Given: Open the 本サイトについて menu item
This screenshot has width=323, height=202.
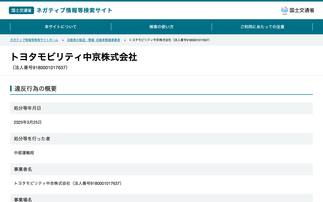Looking at the screenshot, I should (61, 27).
